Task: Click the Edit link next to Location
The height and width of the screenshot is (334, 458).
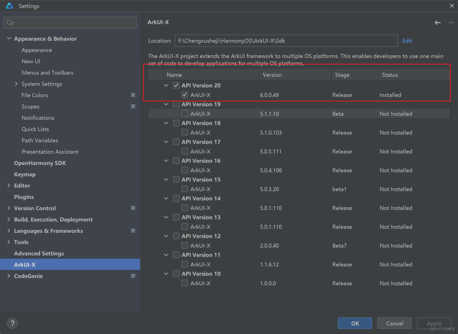Action: (407, 41)
